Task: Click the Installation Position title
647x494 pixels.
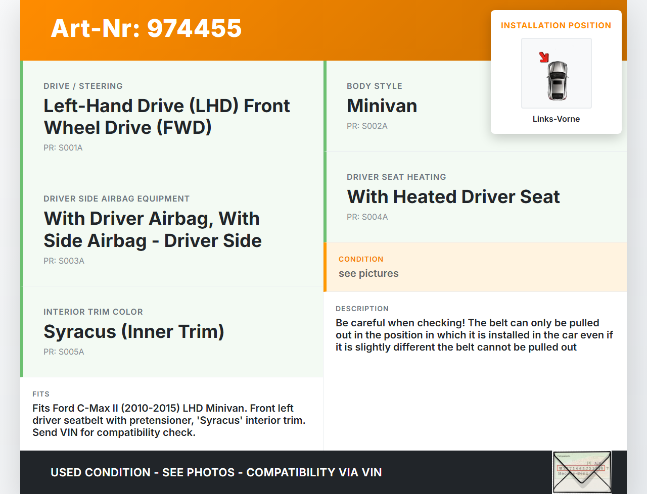Action: [x=556, y=26]
